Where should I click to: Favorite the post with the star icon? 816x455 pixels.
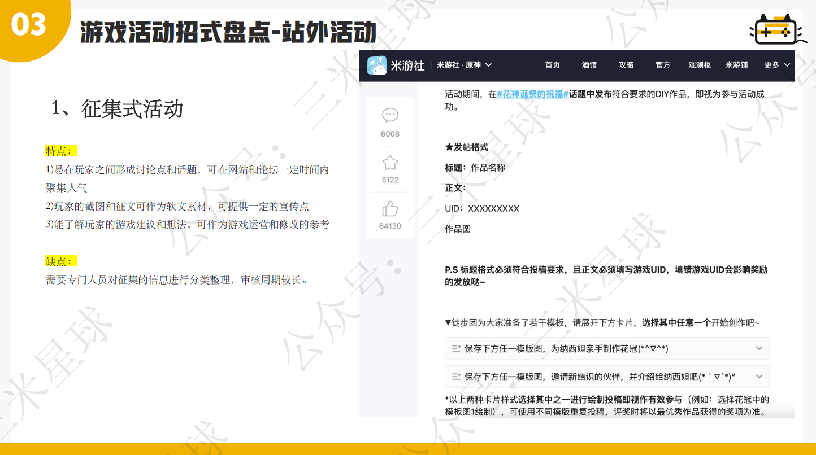pyautogui.click(x=390, y=163)
